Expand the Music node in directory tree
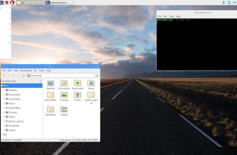237x155 pixels. click(x=4, y=103)
